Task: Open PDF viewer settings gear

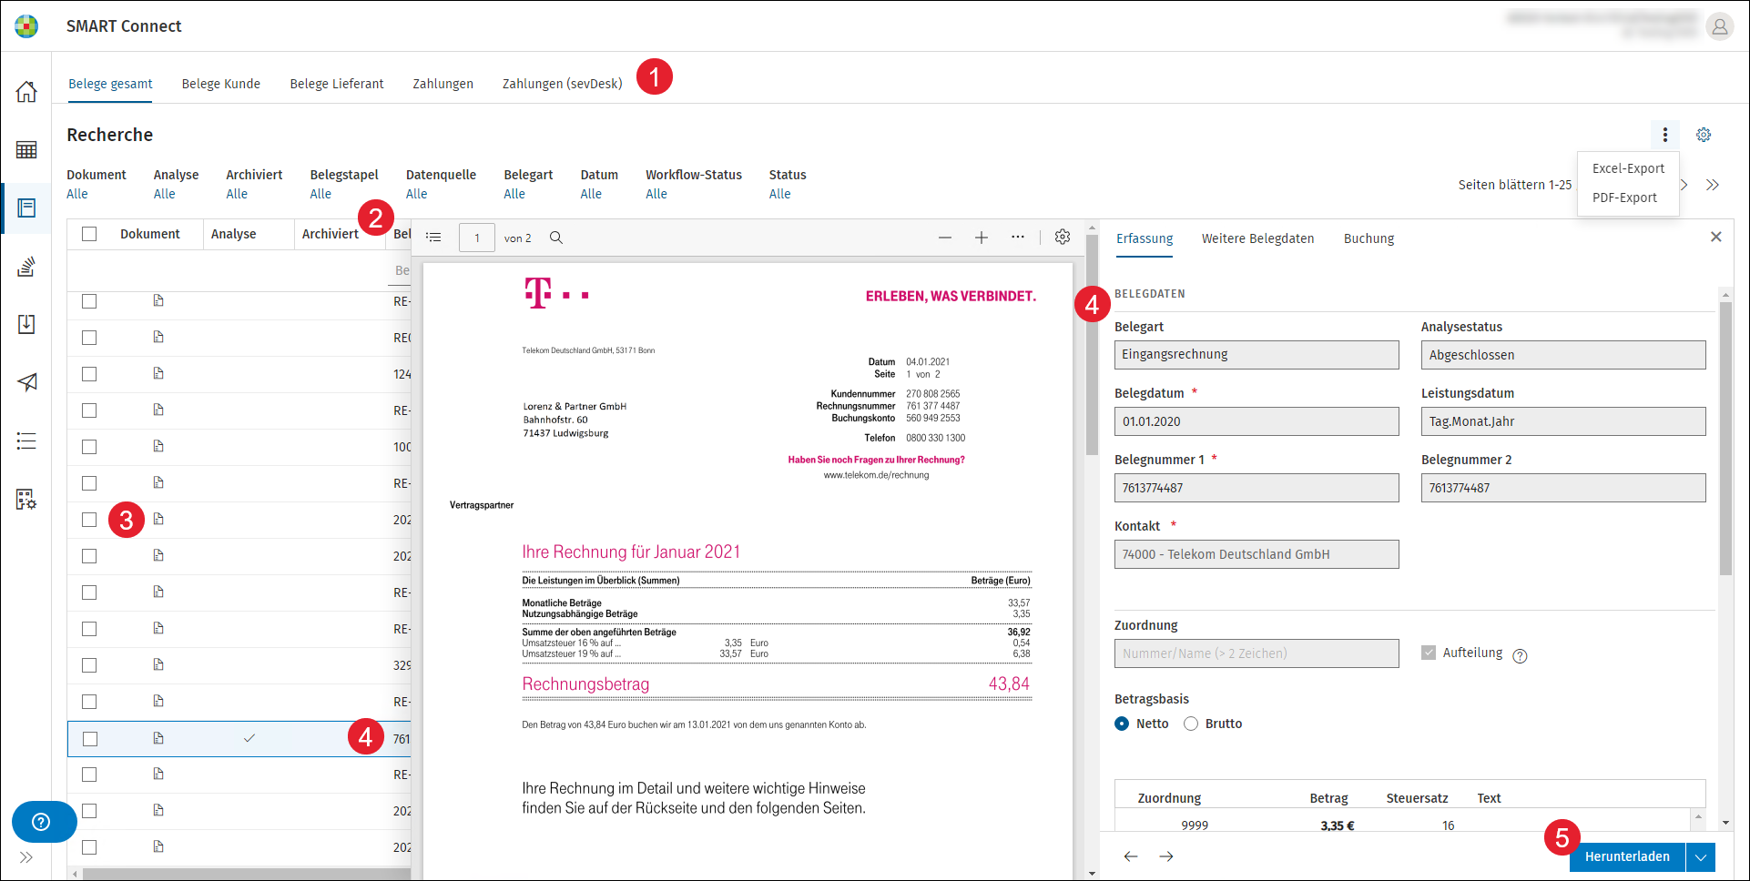Action: click(x=1063, y=237)
